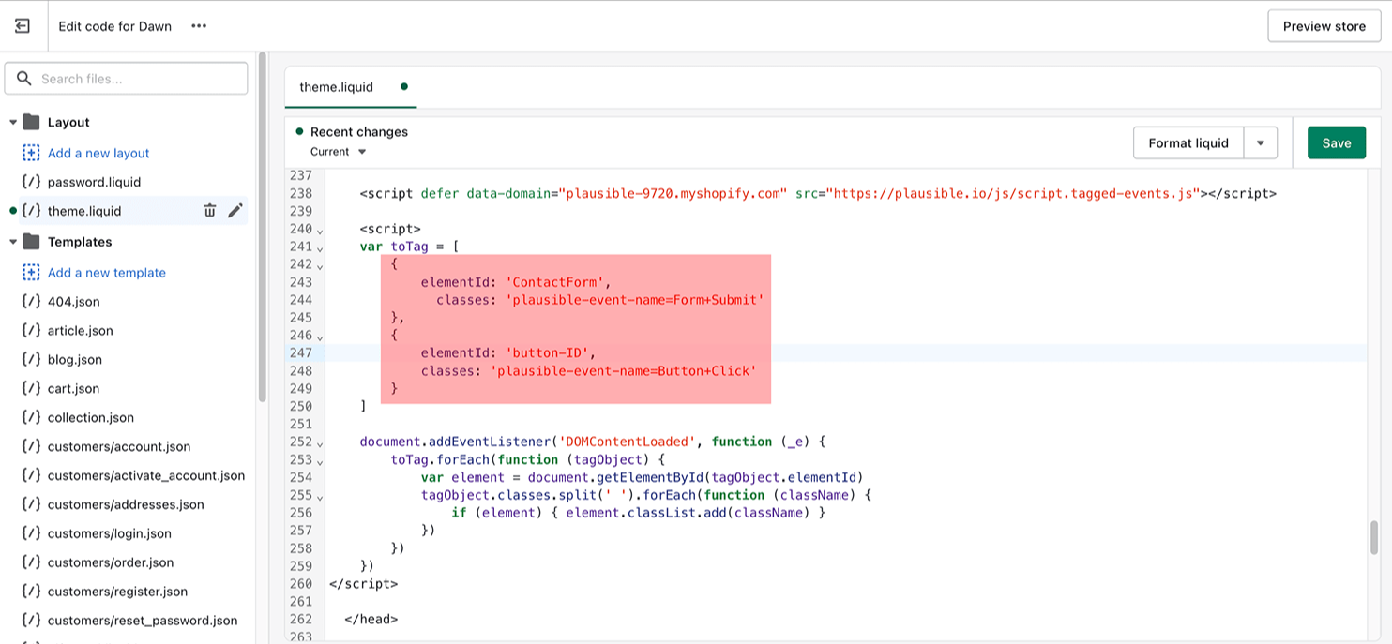
Task: Rename theme.liquid using the pencil icon
Action: (235, 211)
